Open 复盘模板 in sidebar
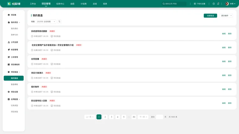The image size is (239, 134). (14, 84)
